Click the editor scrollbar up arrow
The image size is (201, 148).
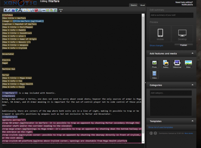[143, 15]
